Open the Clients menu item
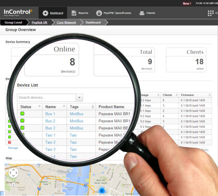The height and width of the screenshot is (196, 218). click(150, 13)
